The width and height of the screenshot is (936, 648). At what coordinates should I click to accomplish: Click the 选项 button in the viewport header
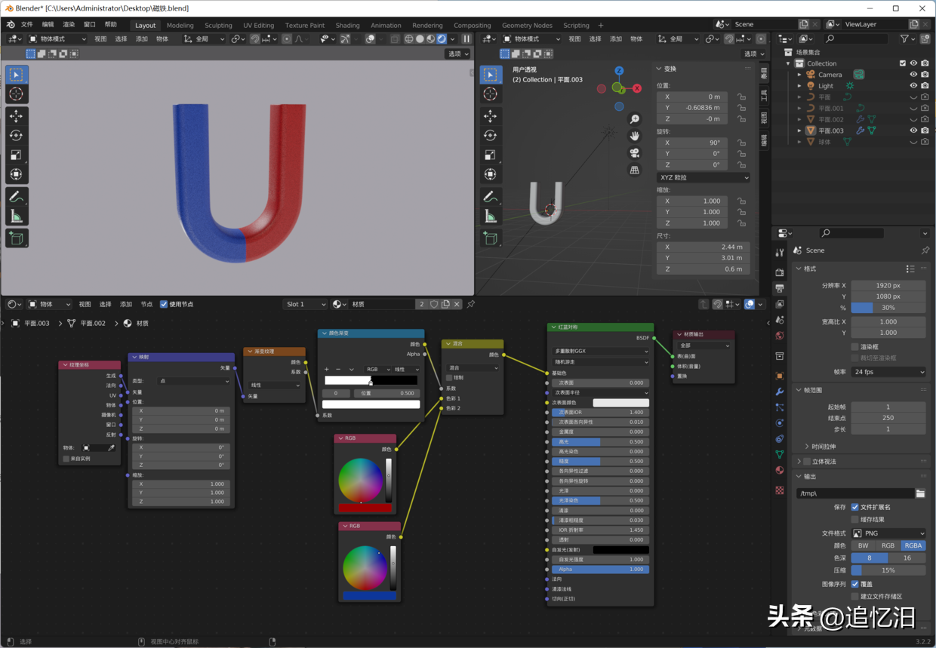(x=458, y=54)
